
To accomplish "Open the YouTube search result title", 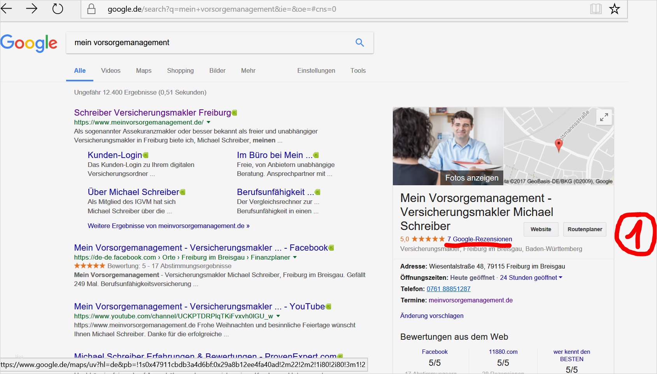I will click(200, 306).
